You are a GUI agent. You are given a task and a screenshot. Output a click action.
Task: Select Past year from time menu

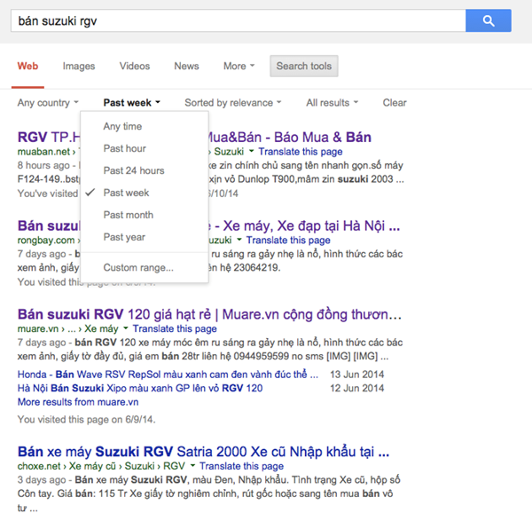coord(124,237)
